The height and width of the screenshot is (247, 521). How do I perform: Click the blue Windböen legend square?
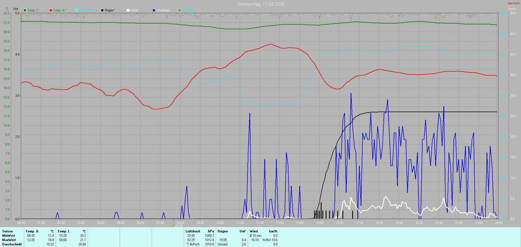pos(154,10)
